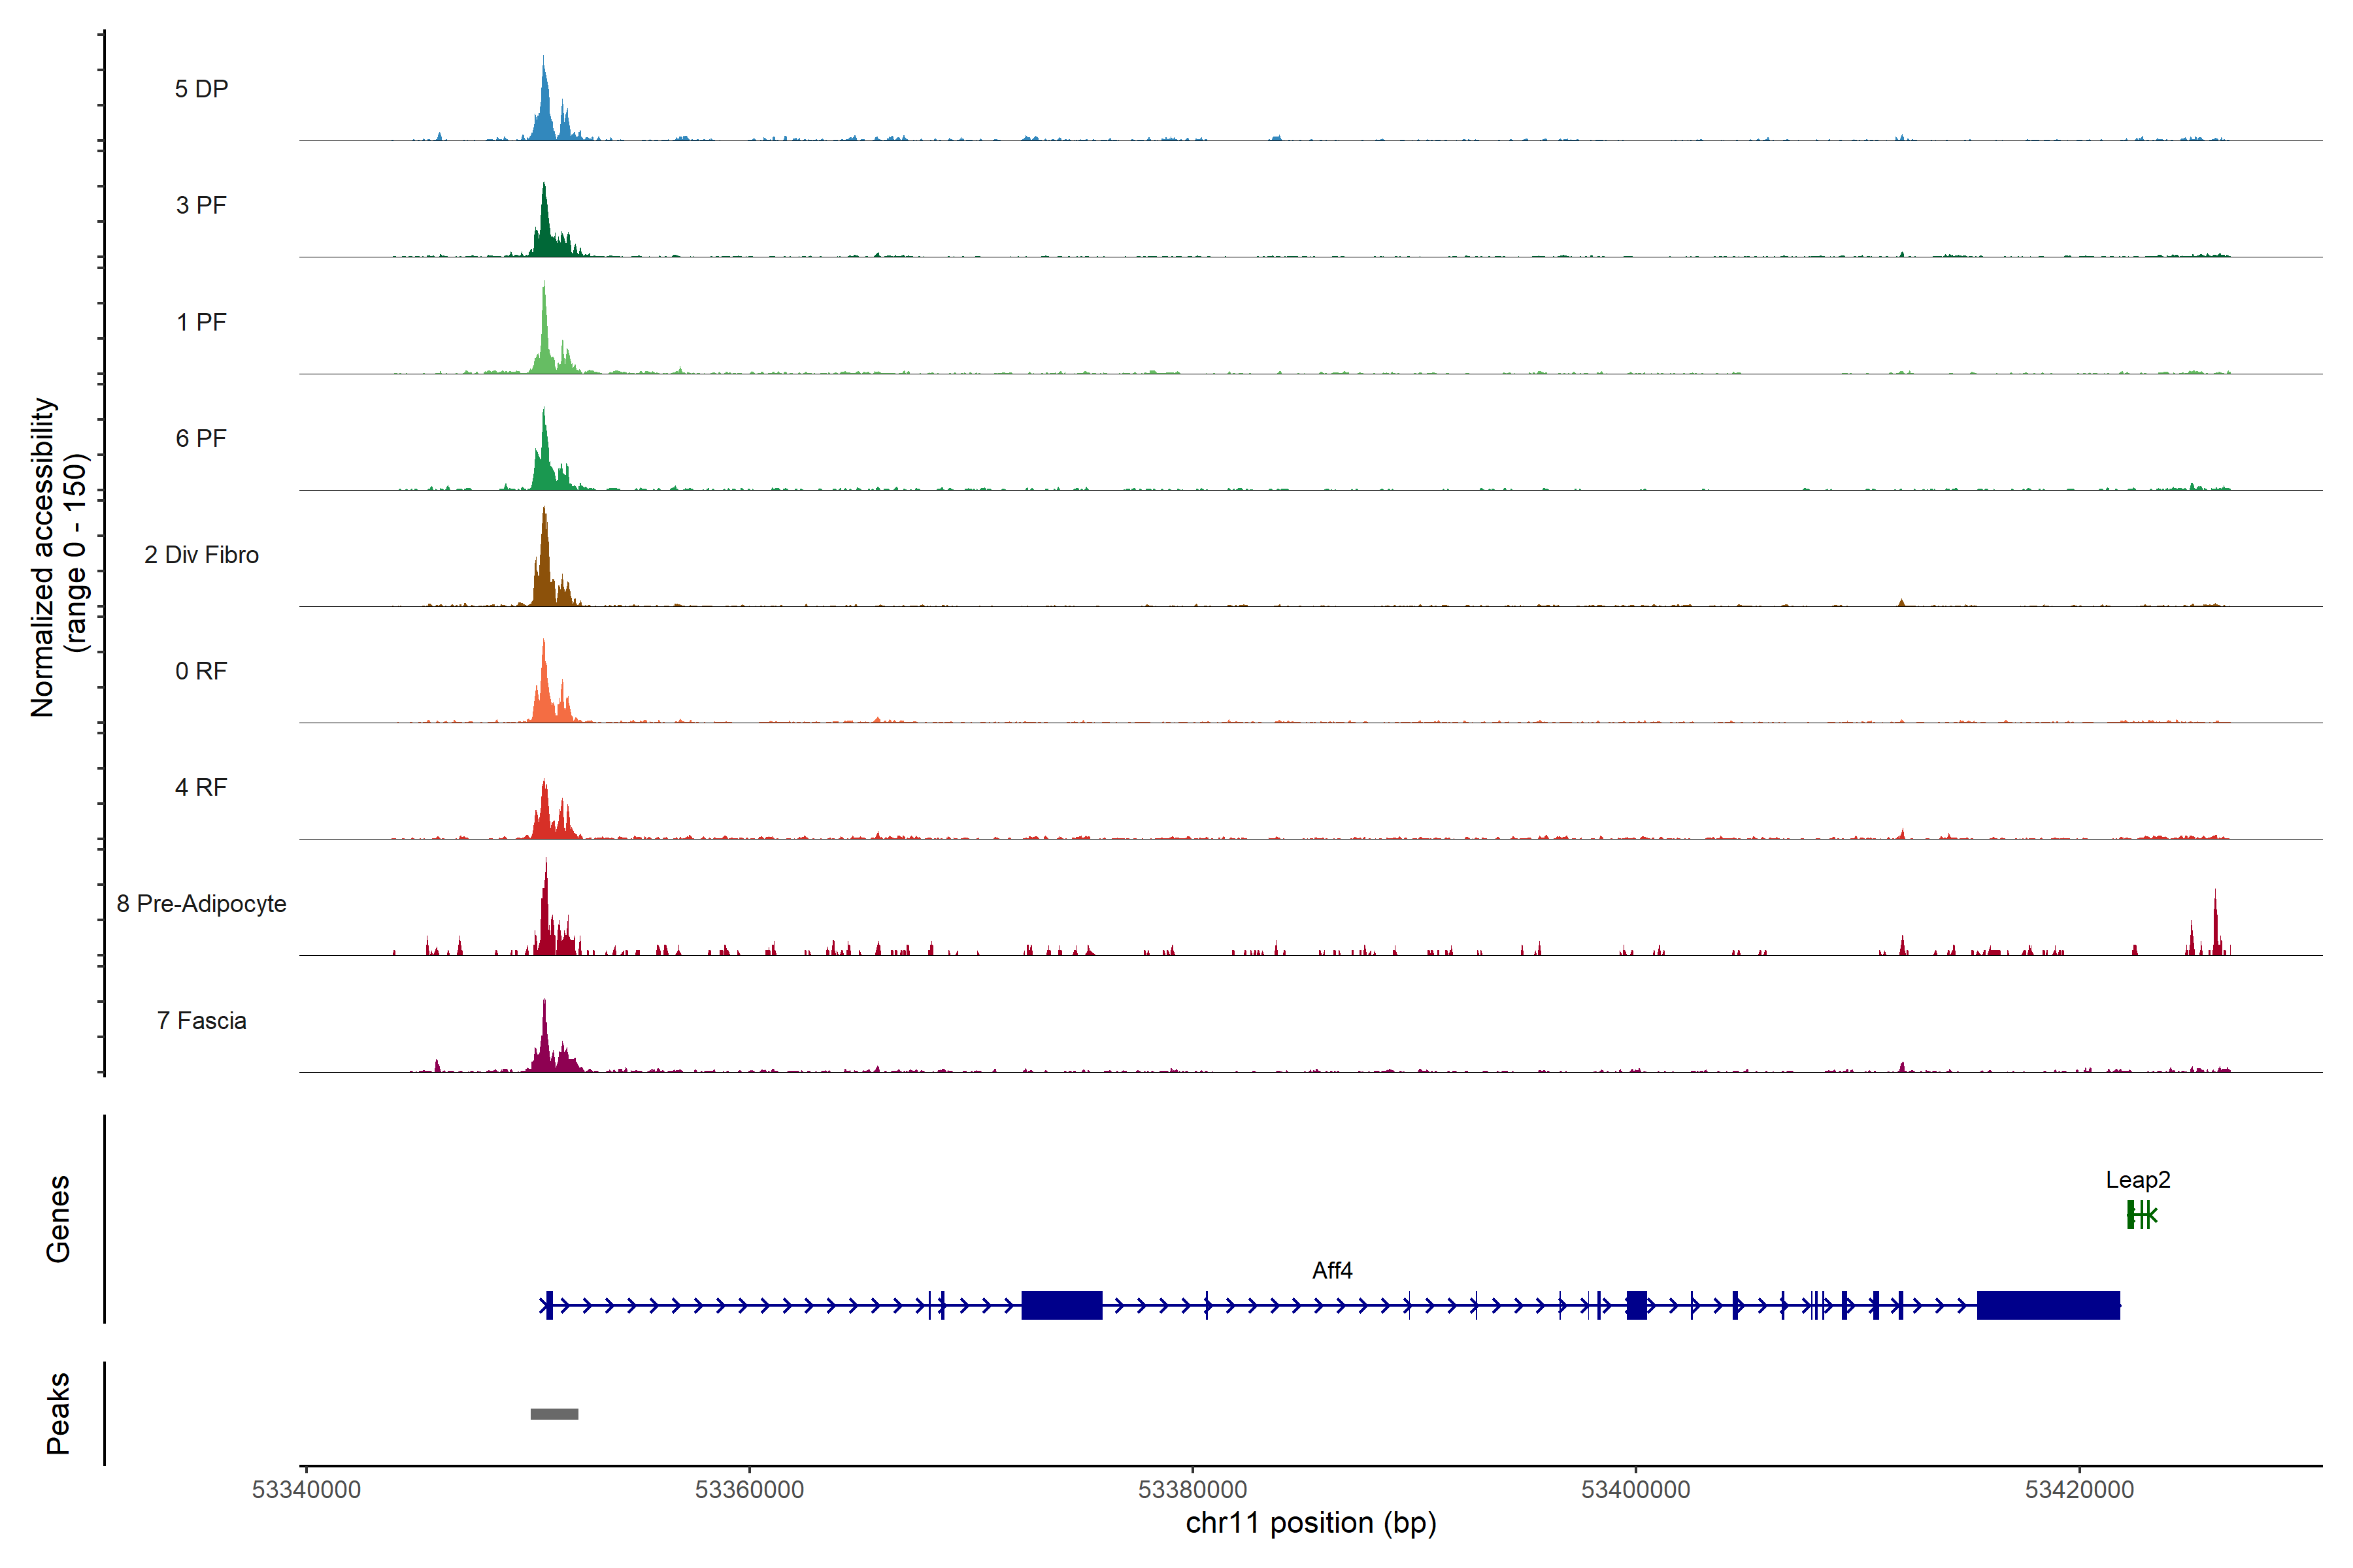The height and width of the screenshot is (1568, 2353).
Task: Click the 1 PF track label
Action: (201, 322)
